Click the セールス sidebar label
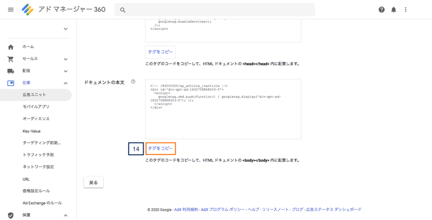 point(30,59)
